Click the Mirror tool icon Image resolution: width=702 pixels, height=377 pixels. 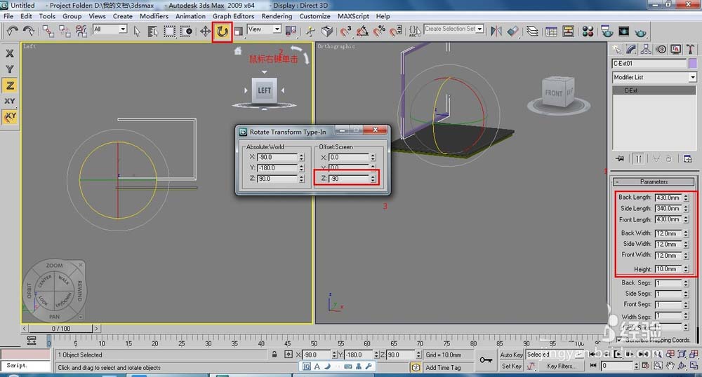click(x=496, y=31)
